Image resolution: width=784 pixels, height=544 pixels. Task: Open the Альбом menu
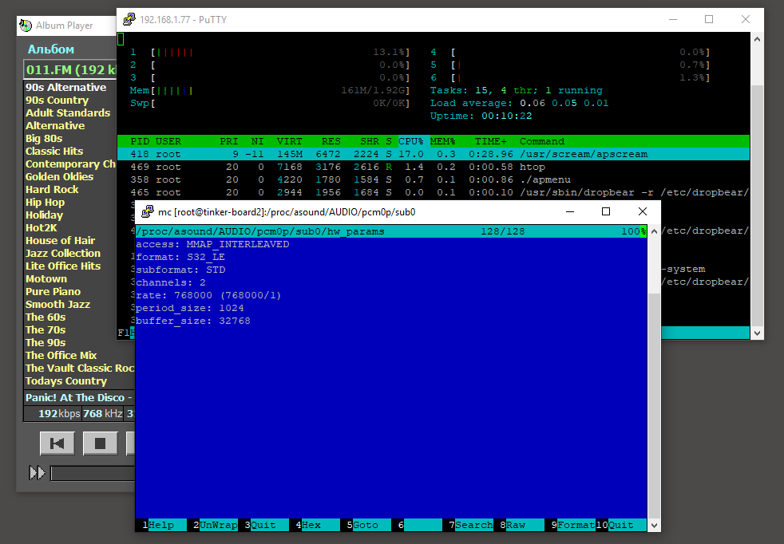coord(50,49)
